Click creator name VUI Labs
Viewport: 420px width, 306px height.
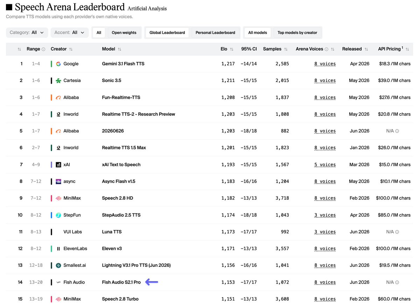tap(72, 232)
